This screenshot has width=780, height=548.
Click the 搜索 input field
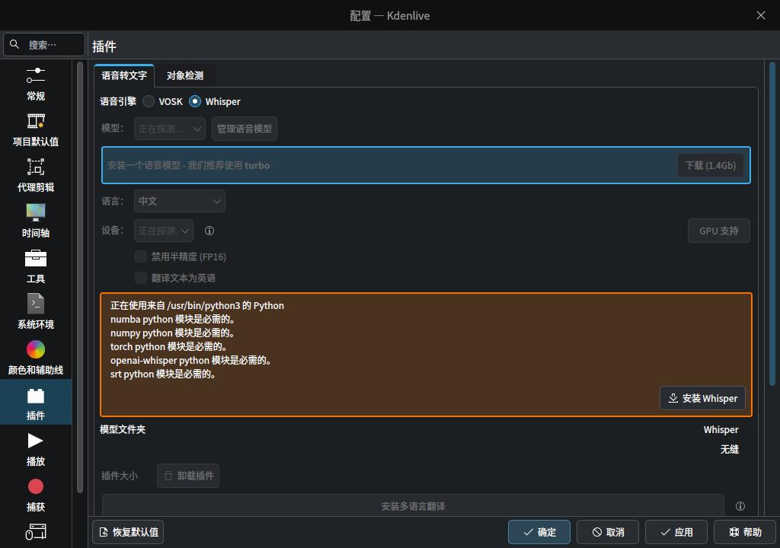coord(44,45)
